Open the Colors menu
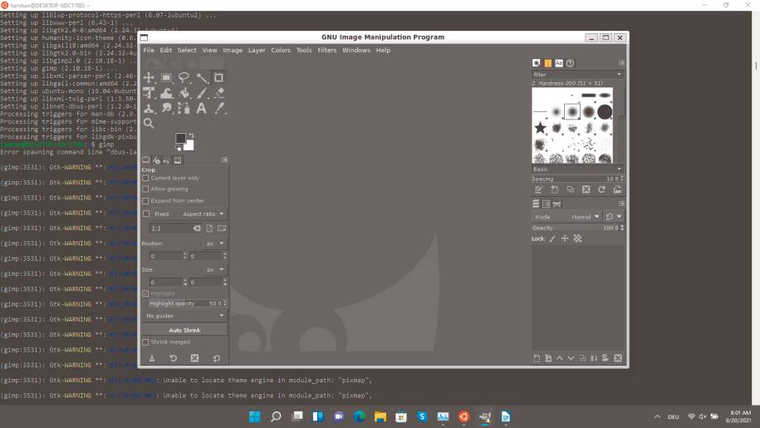Image resolution: width=760 pixels, height=428 pixels. (281, 50)
